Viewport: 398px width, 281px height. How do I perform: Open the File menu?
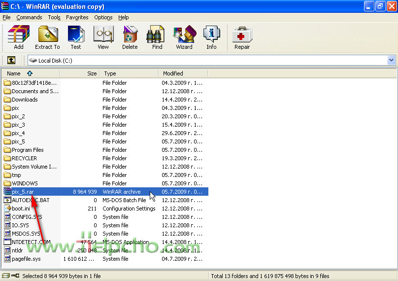coord(6,17)
